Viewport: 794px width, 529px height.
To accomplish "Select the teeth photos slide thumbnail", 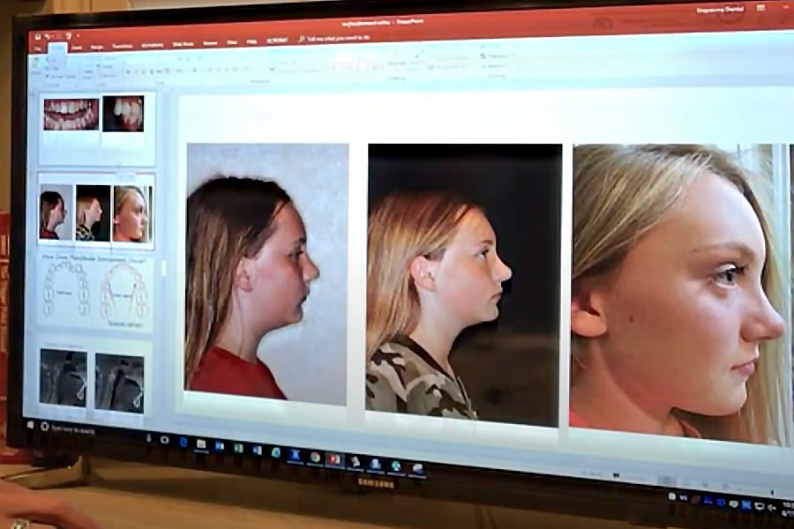I will 97,129.
